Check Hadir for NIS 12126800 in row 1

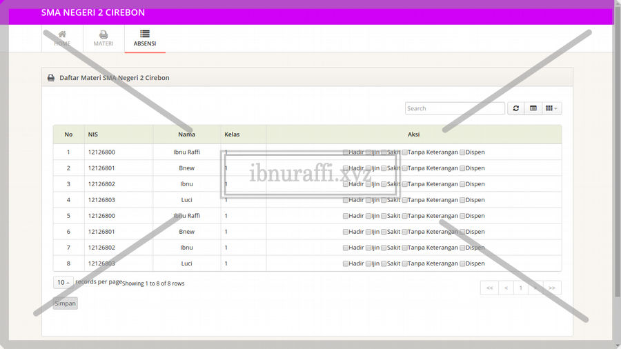346,152
